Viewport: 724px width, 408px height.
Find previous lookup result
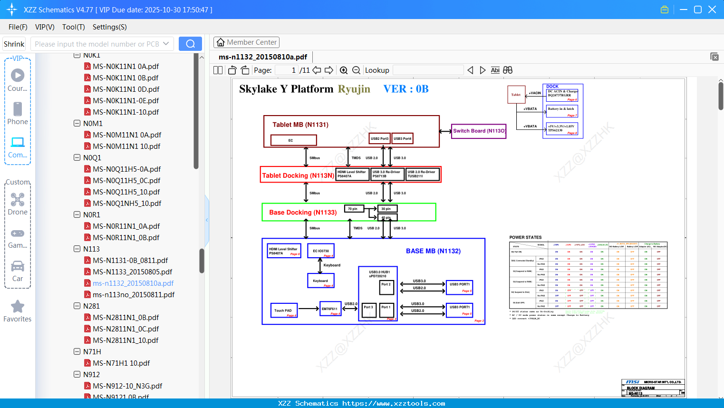470,70
